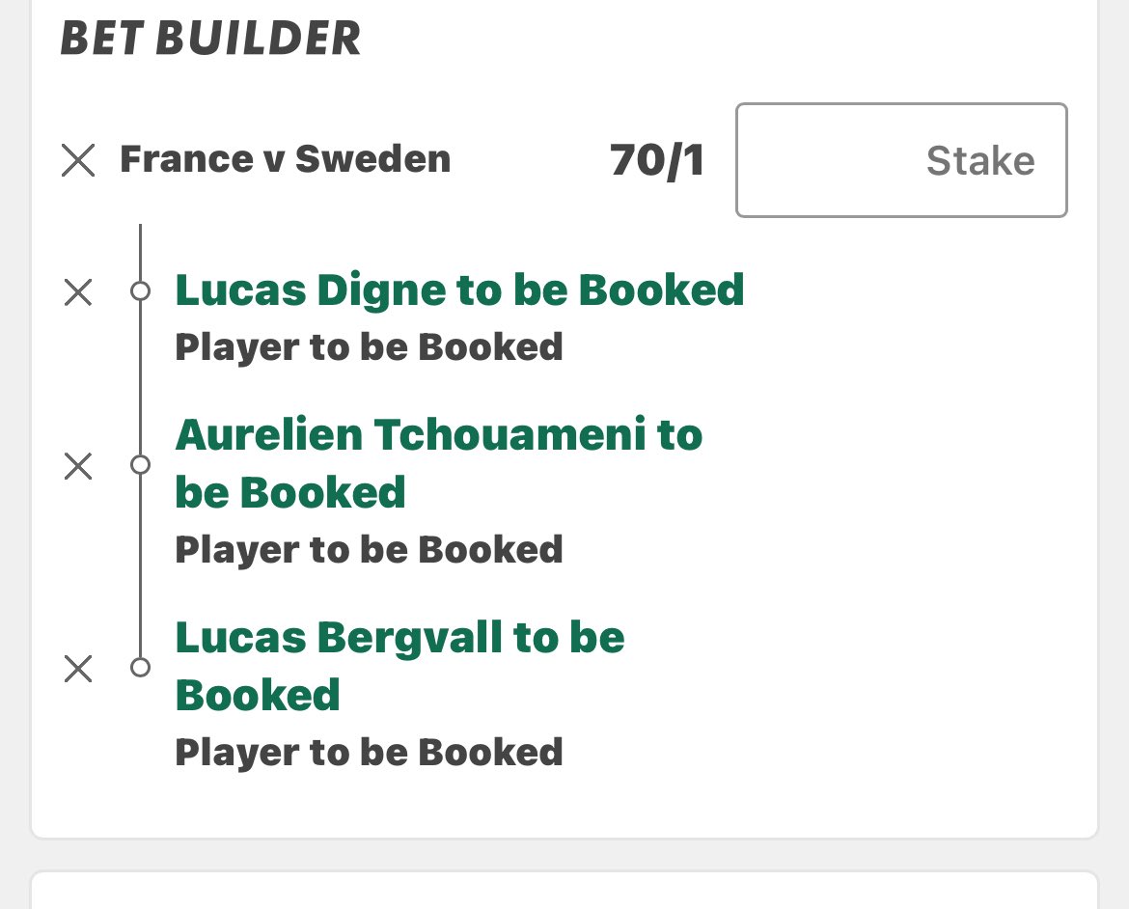The image size is (1129, 909).
Task: Click Player to be Booked under Tchouameni
Action: point(369,550)
